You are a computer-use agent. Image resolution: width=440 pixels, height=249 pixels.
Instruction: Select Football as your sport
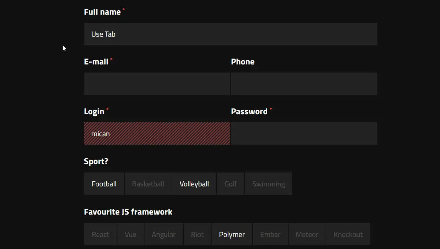point(104,183)
